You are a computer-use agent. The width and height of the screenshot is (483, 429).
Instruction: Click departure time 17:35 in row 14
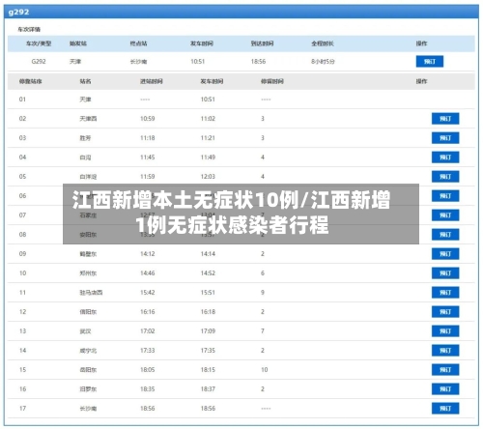pos(208,351)
